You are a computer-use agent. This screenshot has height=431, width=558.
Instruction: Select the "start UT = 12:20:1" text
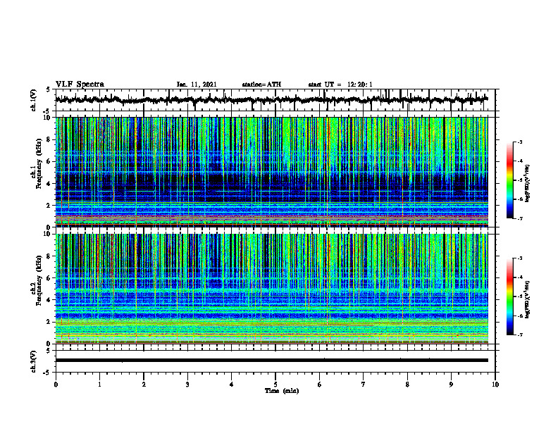click(x=340, y=85)
